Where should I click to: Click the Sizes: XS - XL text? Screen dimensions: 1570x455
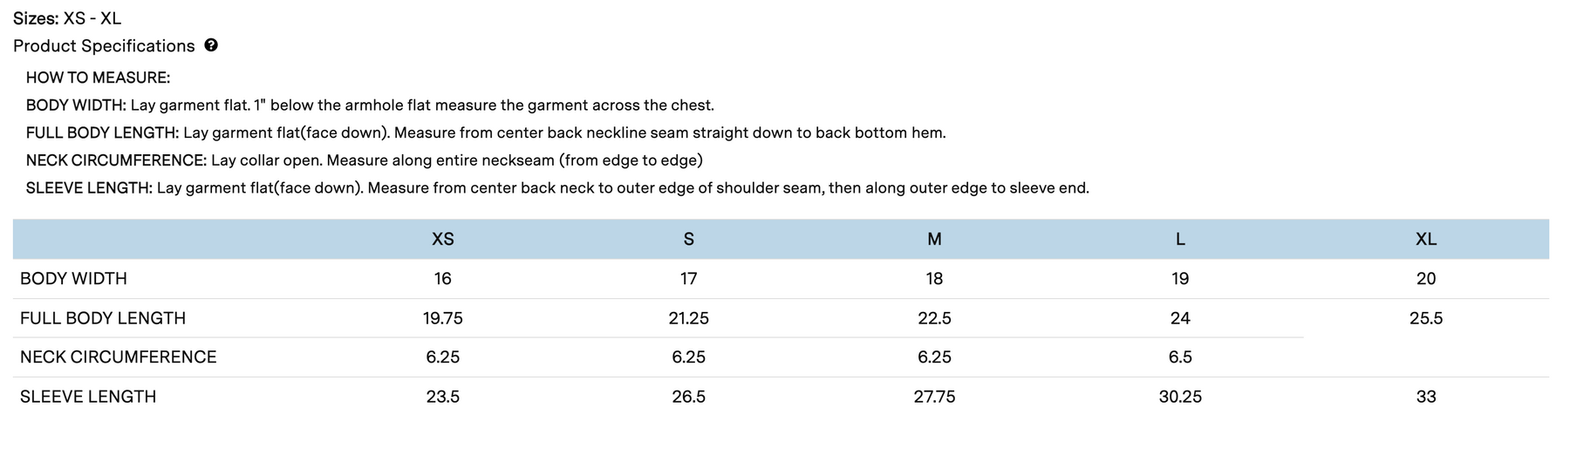click(67, 18)
